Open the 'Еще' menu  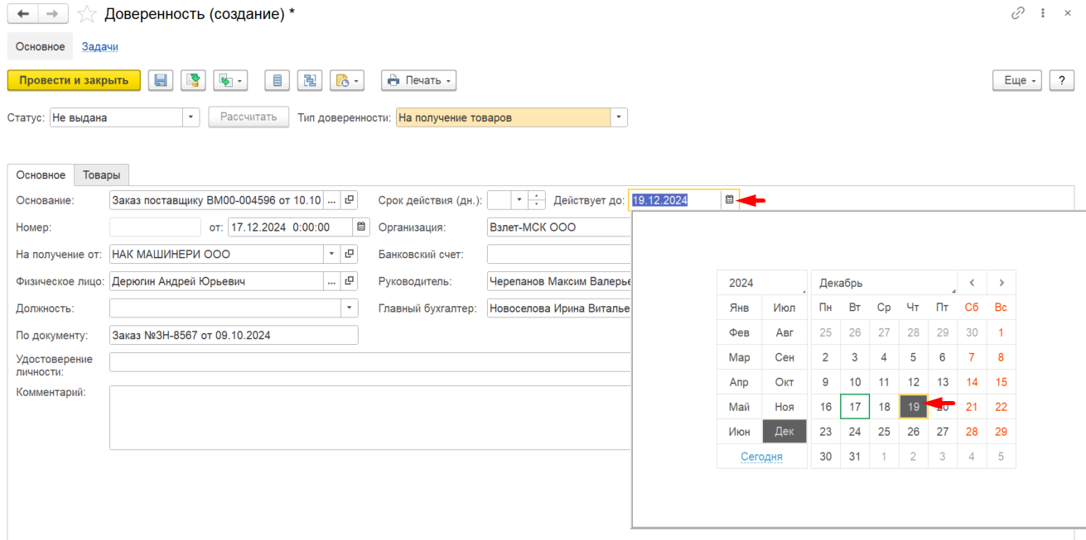coord(1017,80)
